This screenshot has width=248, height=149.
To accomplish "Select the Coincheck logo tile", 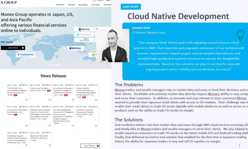I will [x=84, y=35].
